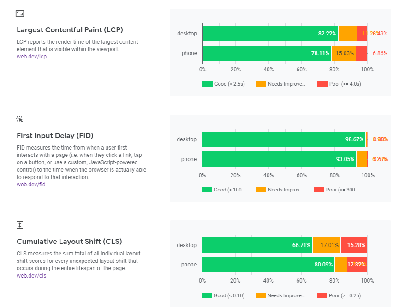Click the phone 15.03% orange bar segment

pos(343,53)
